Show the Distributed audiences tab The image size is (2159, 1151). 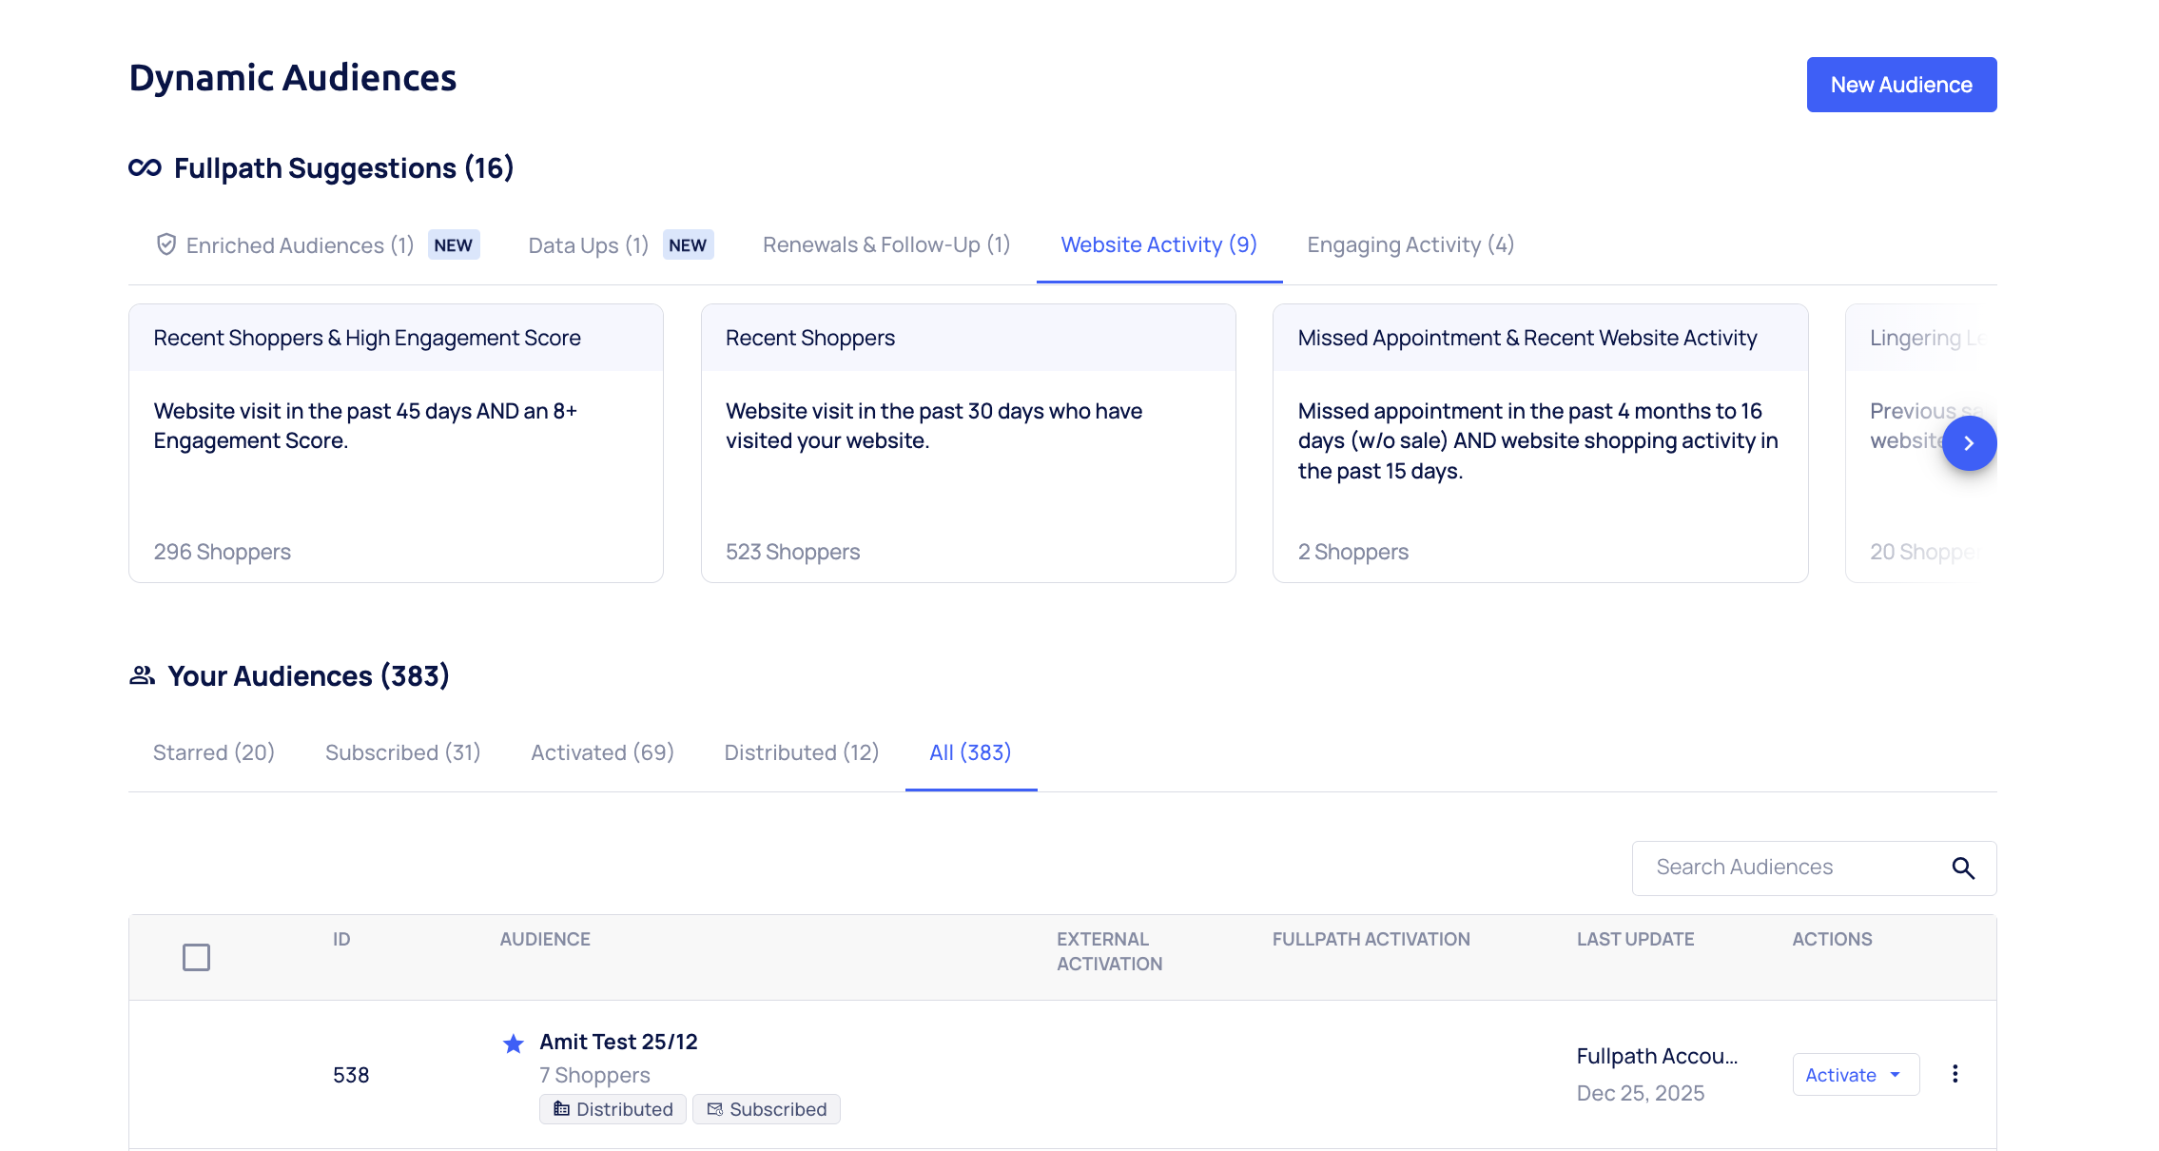pos(801,752)
